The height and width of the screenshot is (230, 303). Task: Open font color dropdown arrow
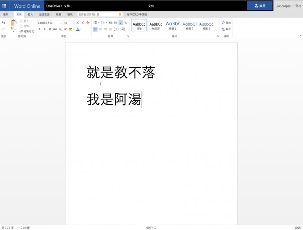tap(81, 29)
